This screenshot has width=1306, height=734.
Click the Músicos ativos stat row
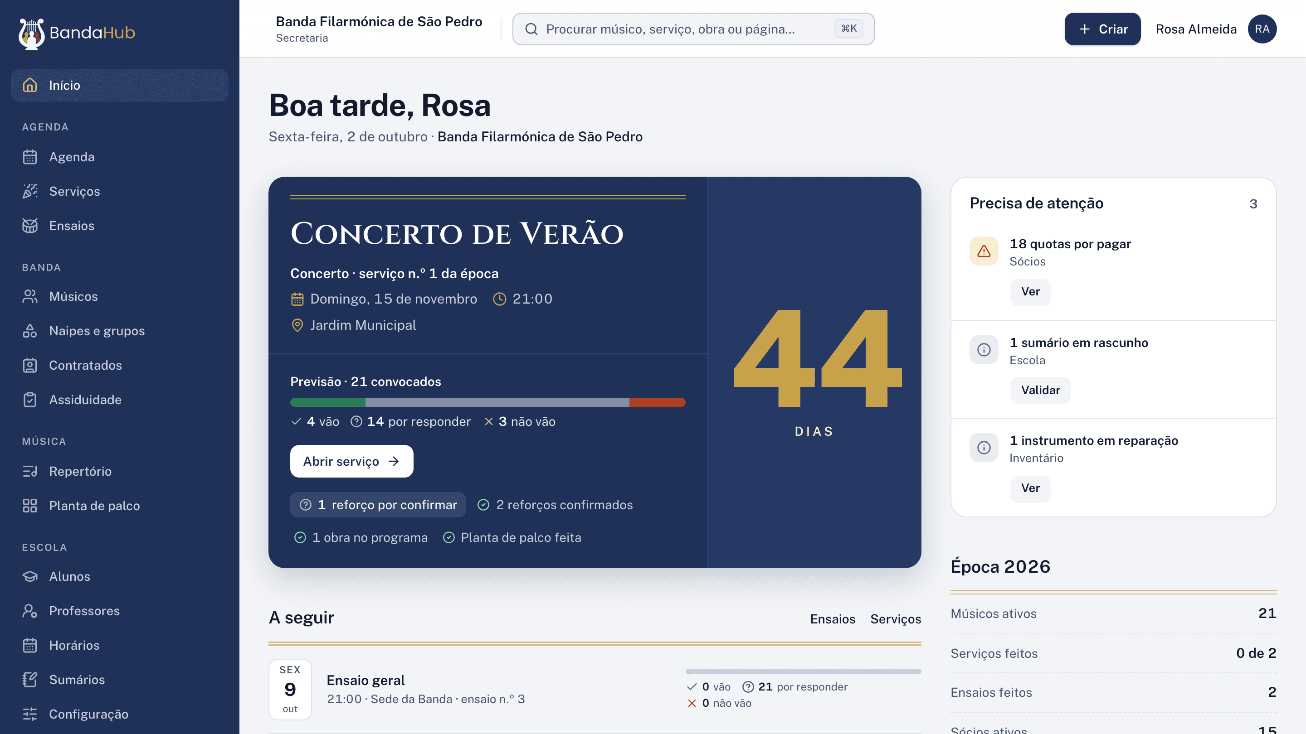tap(1113, 614)
